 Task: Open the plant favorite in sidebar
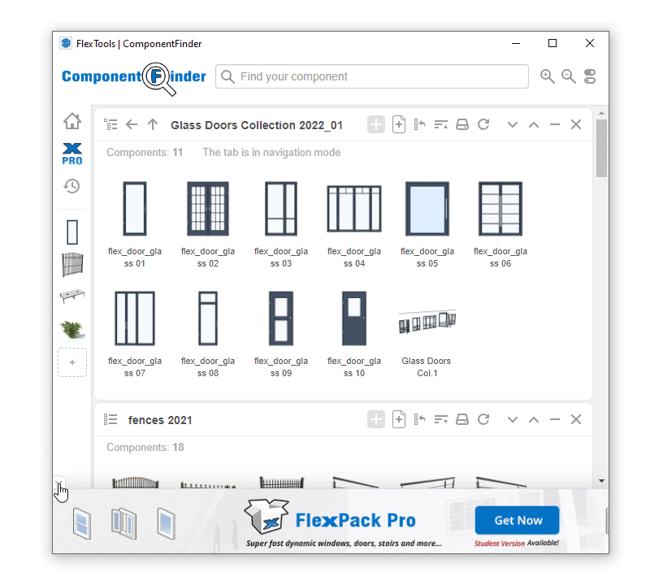(72, 330)
